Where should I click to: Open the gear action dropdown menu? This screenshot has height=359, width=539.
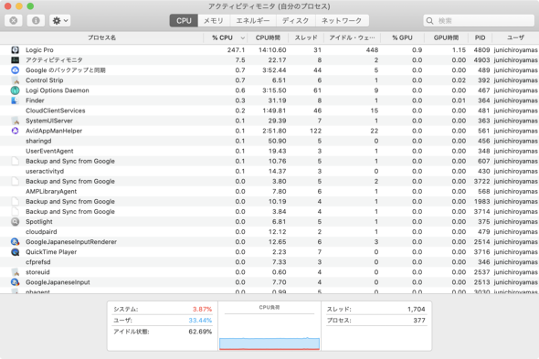coord(59,21)
